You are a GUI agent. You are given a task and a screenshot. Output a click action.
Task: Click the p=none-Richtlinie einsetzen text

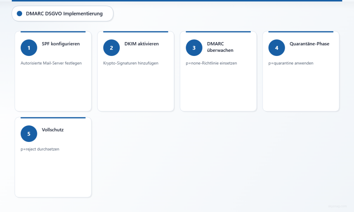coord(211,63)
